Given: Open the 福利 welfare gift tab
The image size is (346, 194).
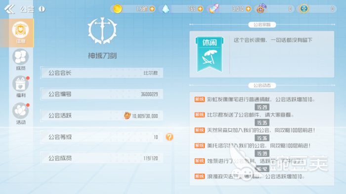Looking at the screenshot, I should (x=21, y=86).
